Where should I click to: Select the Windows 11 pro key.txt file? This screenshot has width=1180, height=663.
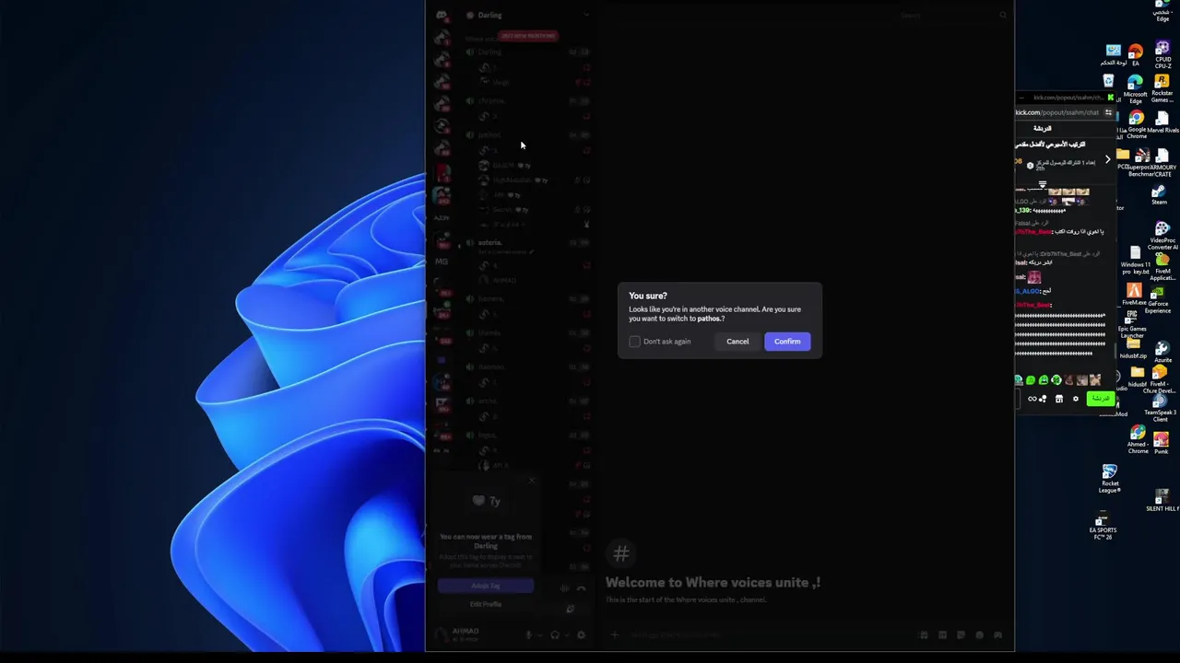(x=1136, y=260)
